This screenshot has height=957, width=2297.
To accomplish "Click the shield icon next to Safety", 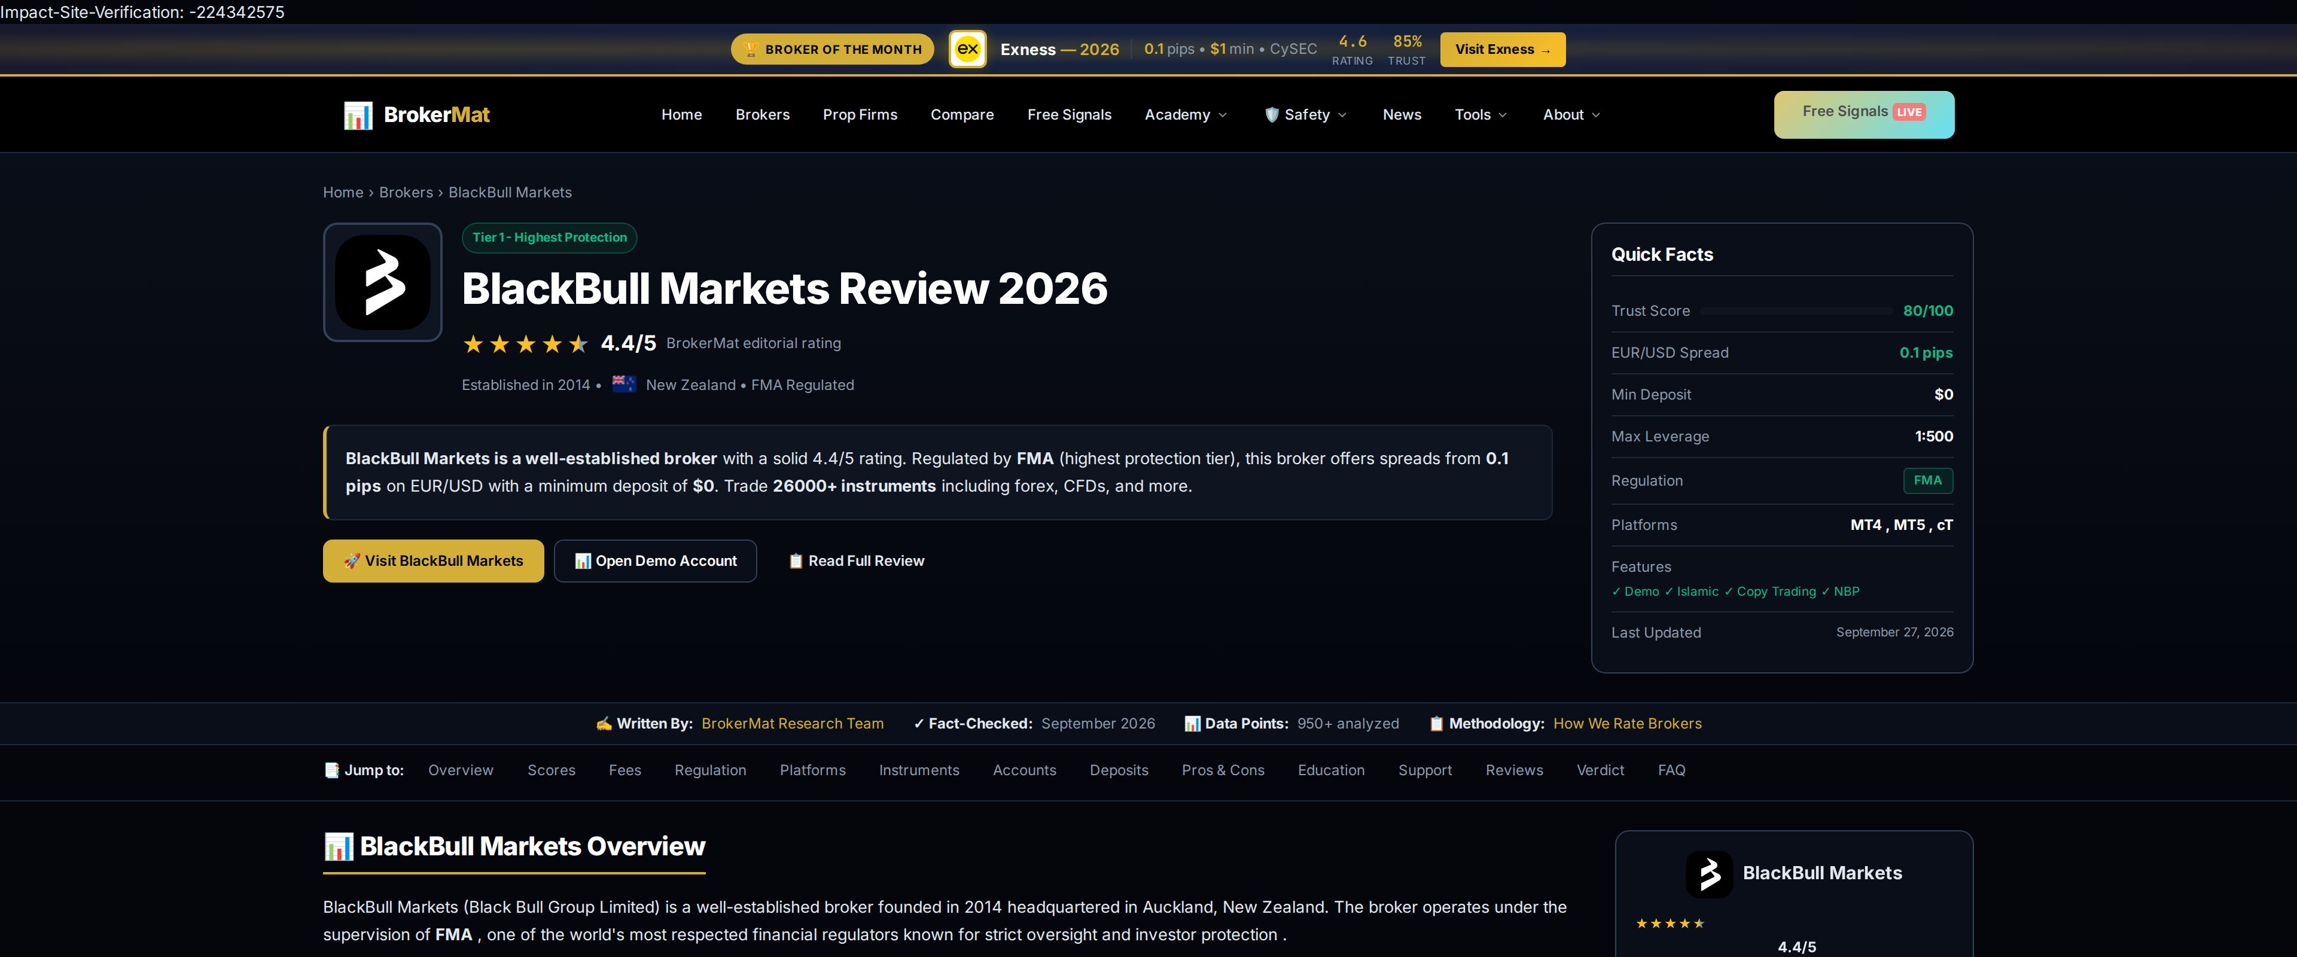I will pos(1272,115).
